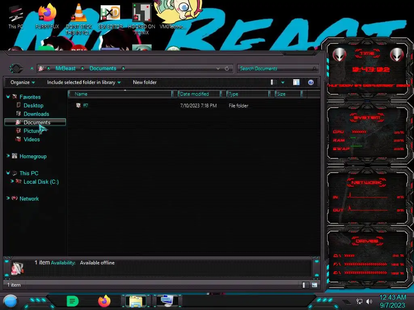414x310 pixels.
Task: Open the VLC cone desktop shortcut
Action: (x=79, y=19)
